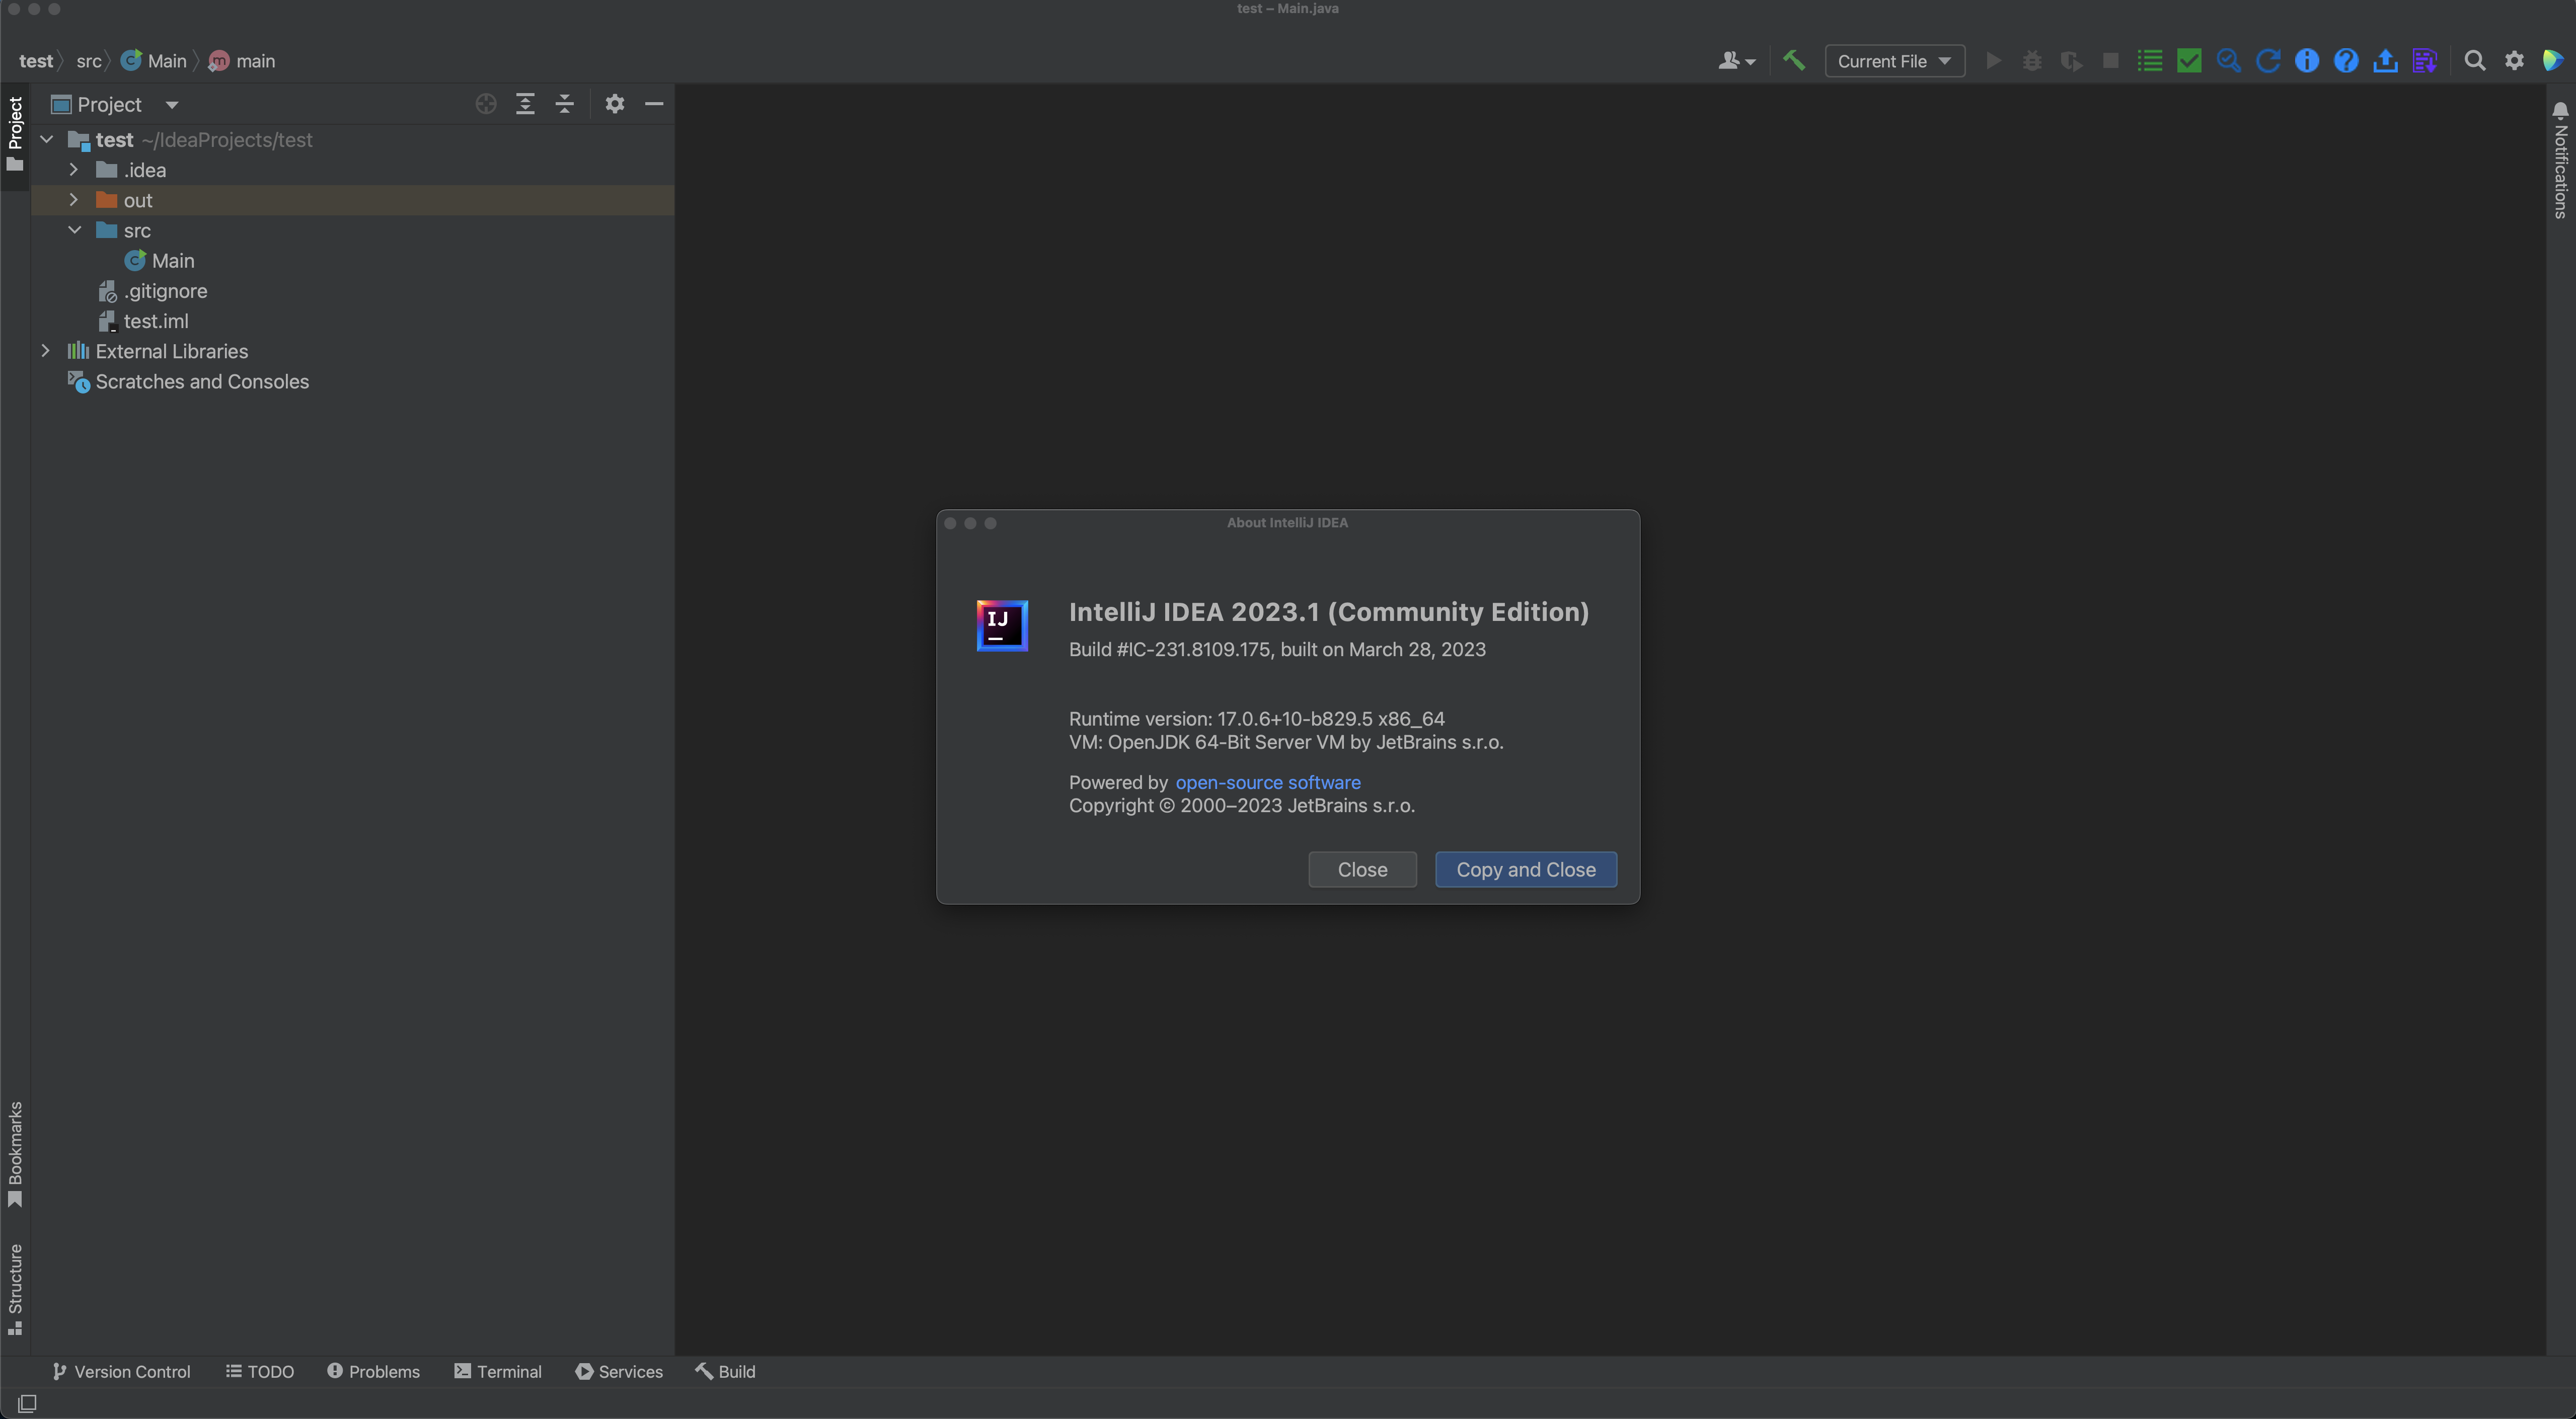Expand the External Libraries node
Screen dimensions: 2576x1419
[45, 351]
